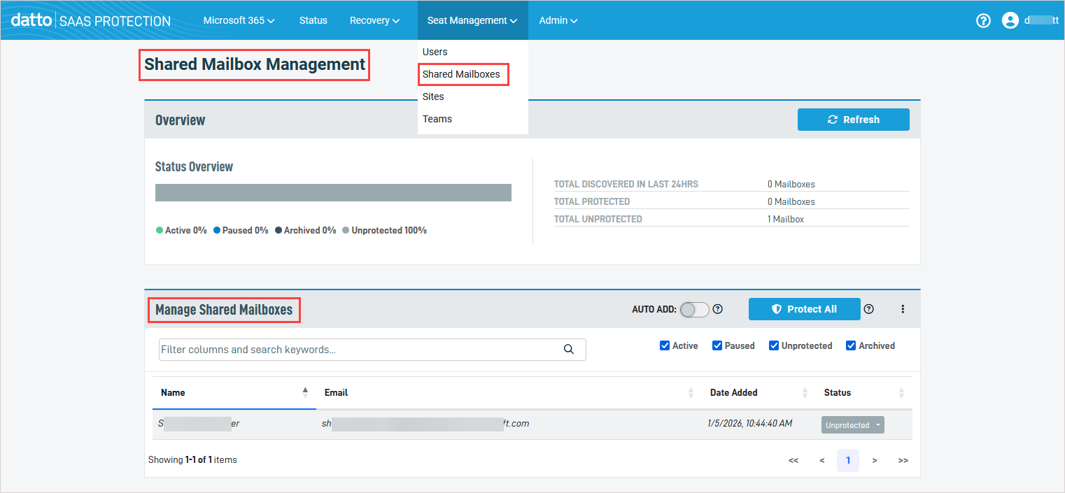Sort by the Name column arrow icon
This screenshot has height=493, width=1065.
pos(305,392)
